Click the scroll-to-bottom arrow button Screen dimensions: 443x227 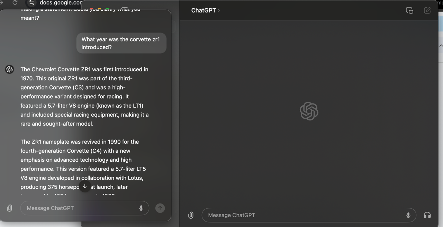[85, 187]
